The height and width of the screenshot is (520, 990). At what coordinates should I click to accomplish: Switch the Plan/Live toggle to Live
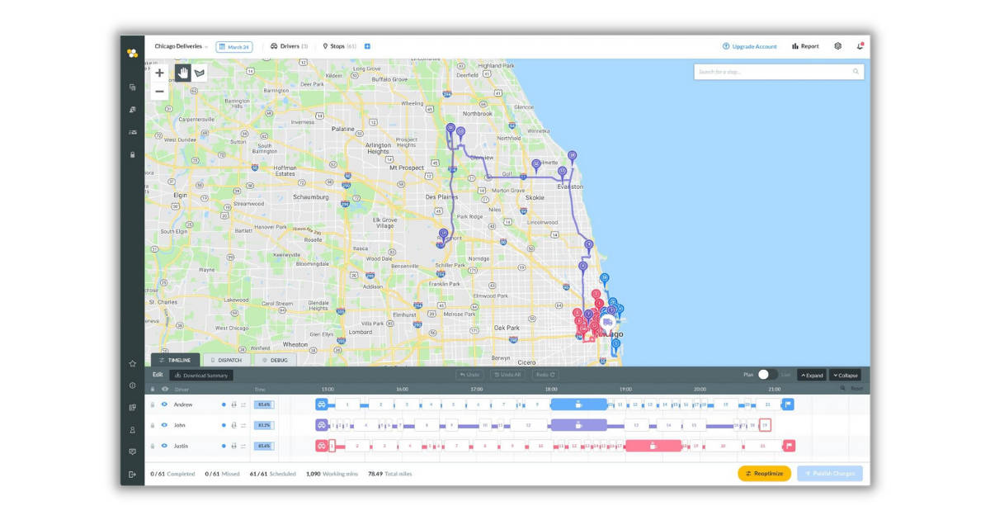coord(769,374)
